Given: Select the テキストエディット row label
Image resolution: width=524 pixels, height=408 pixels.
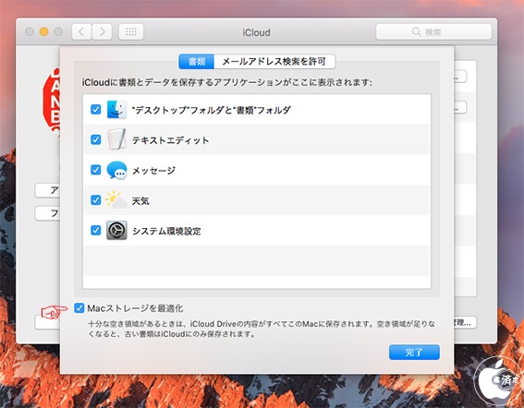Looking at the screenshot, I should (170, 140).
